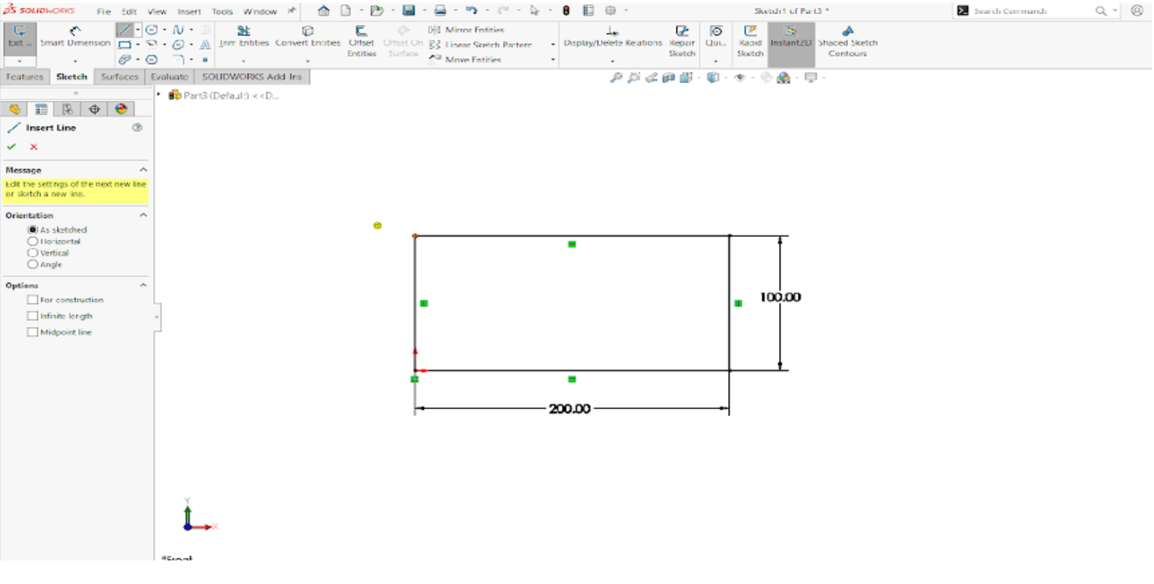The image size is (1154, 584).
Task: Open the Tools menu
Action: point(222,11)
